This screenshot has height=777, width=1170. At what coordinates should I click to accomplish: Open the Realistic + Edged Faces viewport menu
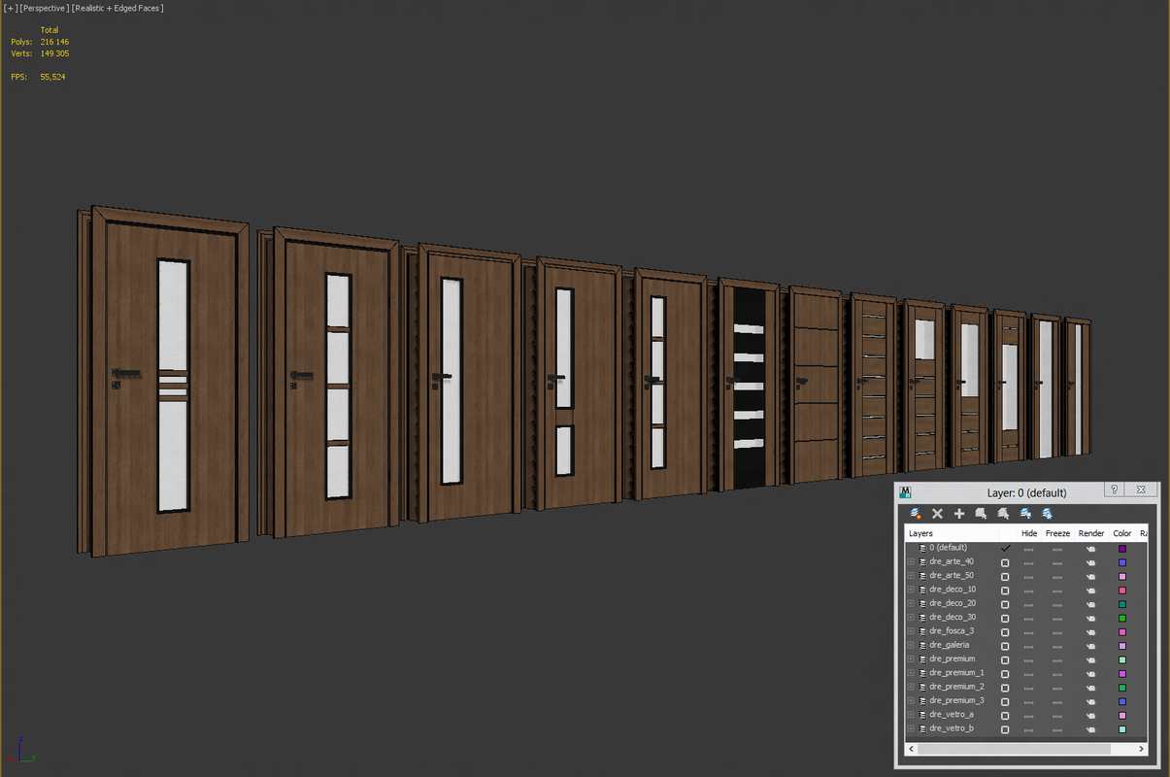click(116, 8)
